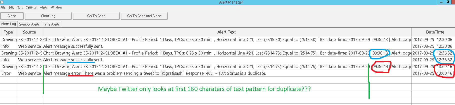455x105 pixels.
Task: Click the Type column header
Action: tap(8, 32)
